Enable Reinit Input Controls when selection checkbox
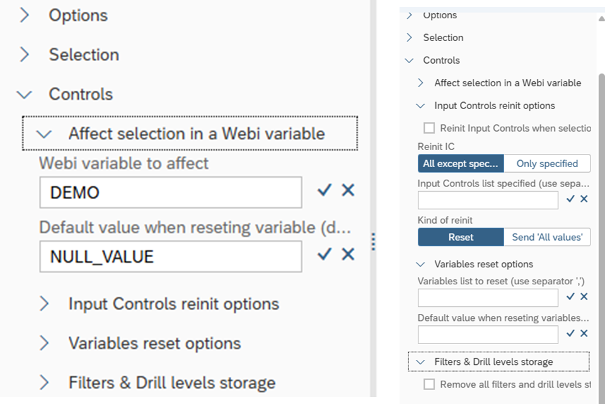Viewport: 605px width, 404px height. click(x=429, y=128)
